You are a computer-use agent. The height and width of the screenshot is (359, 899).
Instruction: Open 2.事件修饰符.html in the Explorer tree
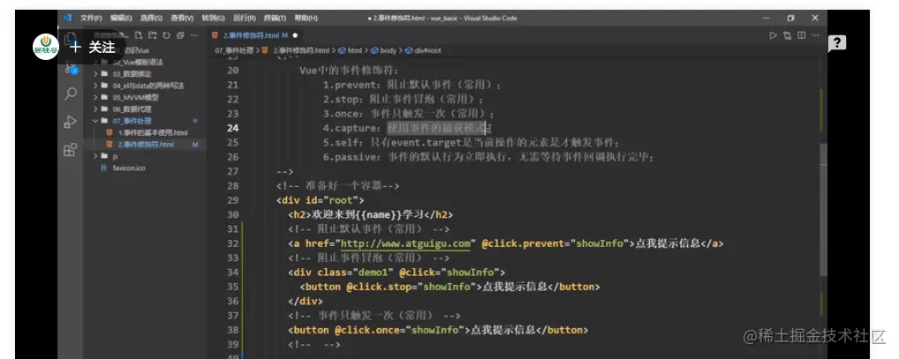146,145
